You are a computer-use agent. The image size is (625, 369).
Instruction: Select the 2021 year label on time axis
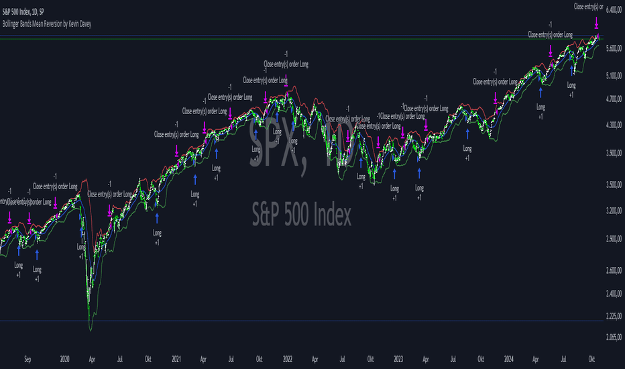point(176,360)
